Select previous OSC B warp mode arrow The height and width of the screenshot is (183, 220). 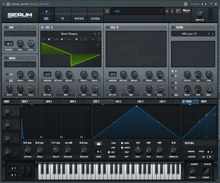pos(123,91)
